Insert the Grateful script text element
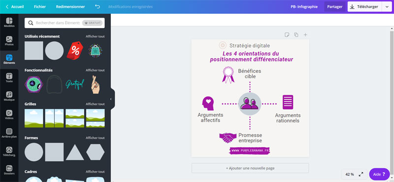394x182 pixels. coord(75,85)
